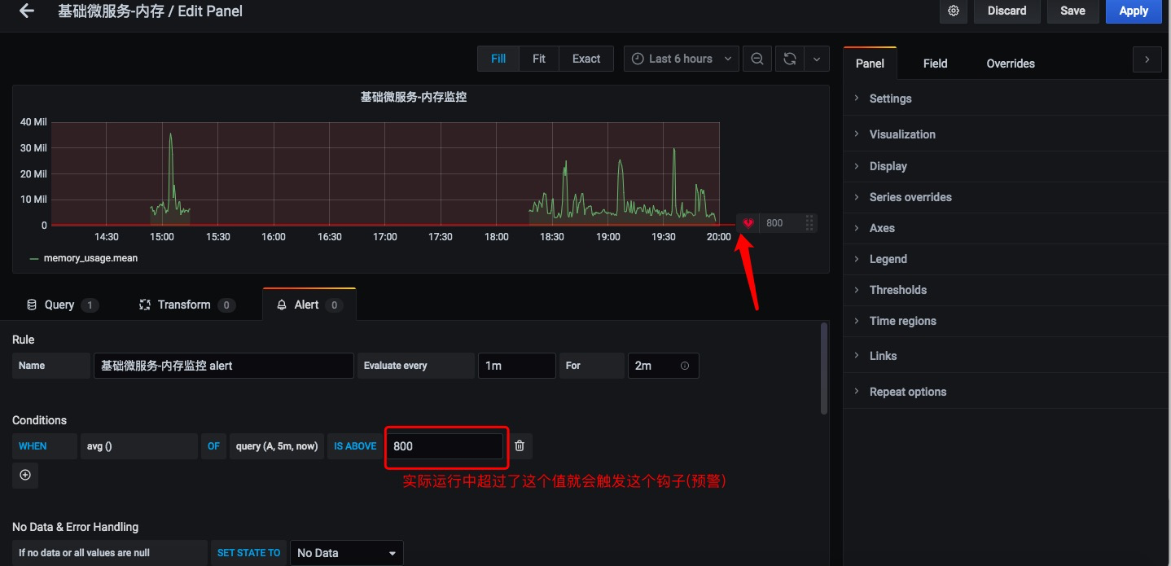1171x566 pixels.
Task: Click the refresh dashboard icon
Action: coord(788,58)
